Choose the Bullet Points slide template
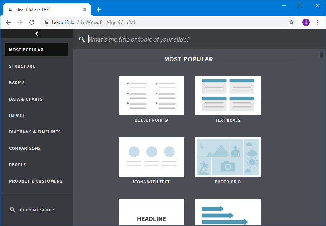 [151, 96]
